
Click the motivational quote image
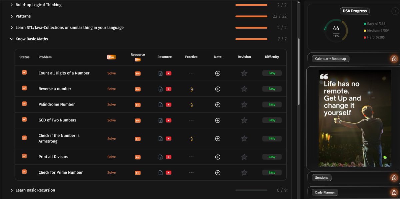tap(355, 118)
